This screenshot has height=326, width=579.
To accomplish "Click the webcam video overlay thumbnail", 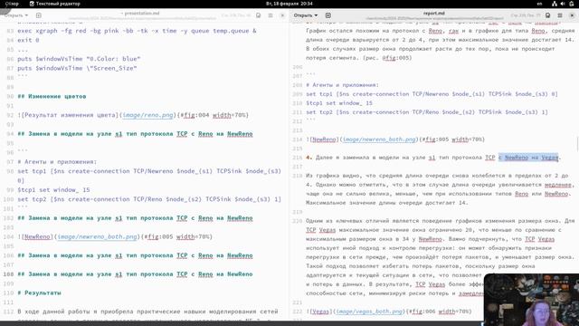I will click(531, 300).
